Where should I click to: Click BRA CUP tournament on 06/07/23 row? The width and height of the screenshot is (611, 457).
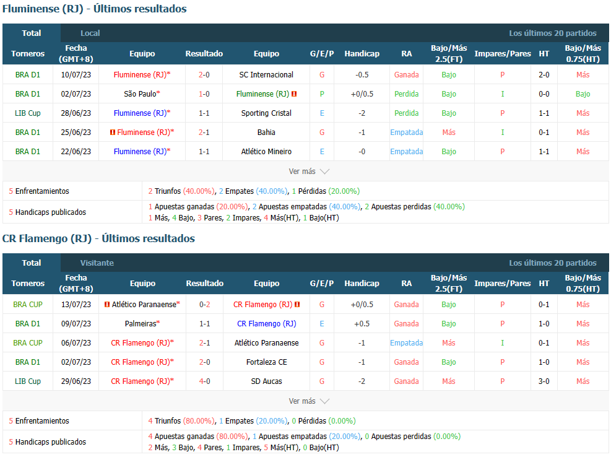[x=28, y=343]
